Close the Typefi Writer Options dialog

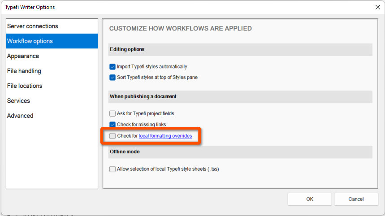(378, 7)
